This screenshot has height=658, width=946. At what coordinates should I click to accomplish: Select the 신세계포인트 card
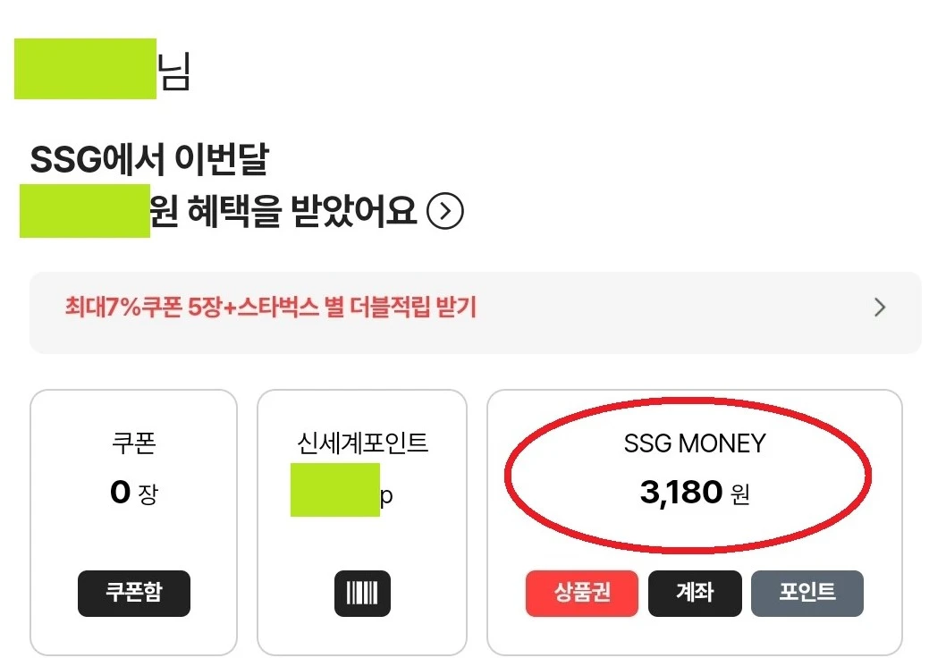(x=361, y=522)
